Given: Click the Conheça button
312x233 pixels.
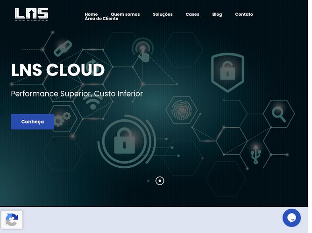Looking at the screenshot, I should tap(32, 122).
